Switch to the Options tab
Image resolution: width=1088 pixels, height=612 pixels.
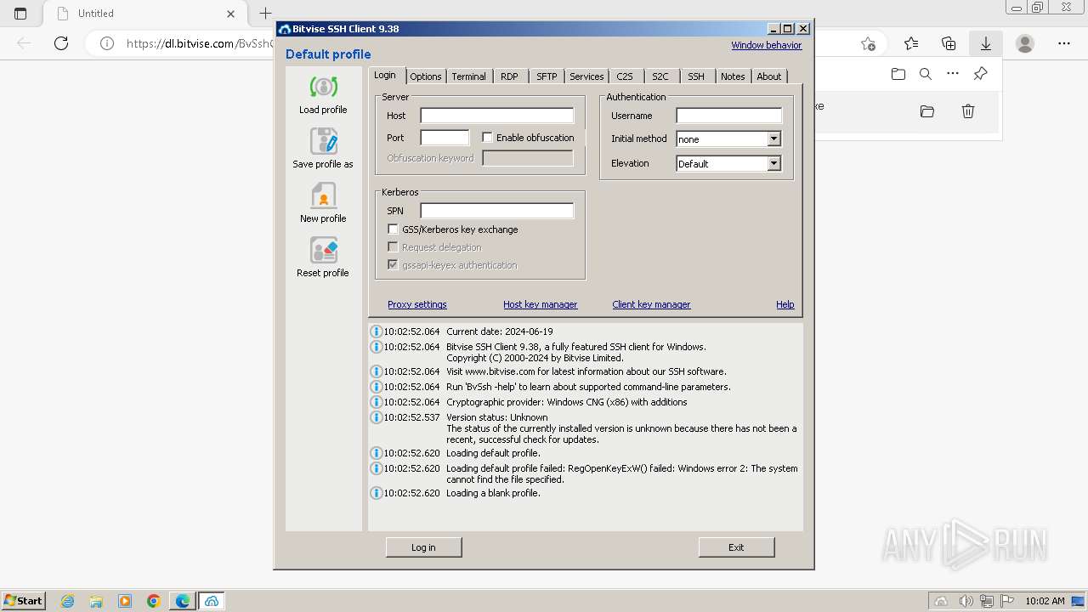[x=425, y=76]
